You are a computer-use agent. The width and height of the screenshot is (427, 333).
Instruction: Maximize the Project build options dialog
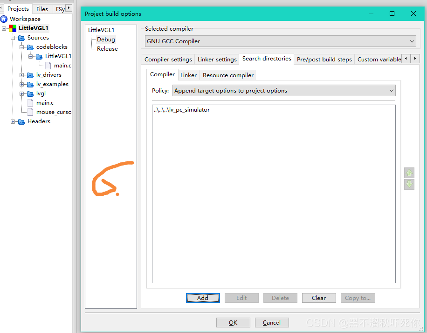click(392, 13)
